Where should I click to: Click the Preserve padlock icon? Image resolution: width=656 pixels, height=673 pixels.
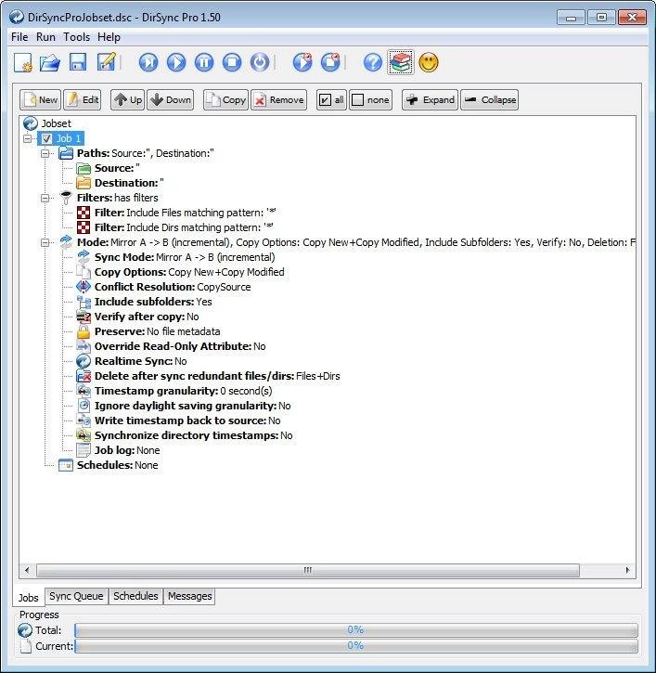click(84, 331)
